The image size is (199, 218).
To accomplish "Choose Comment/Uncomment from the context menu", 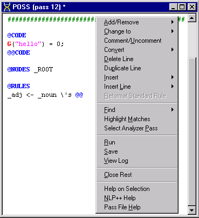I will click(137, 41).
